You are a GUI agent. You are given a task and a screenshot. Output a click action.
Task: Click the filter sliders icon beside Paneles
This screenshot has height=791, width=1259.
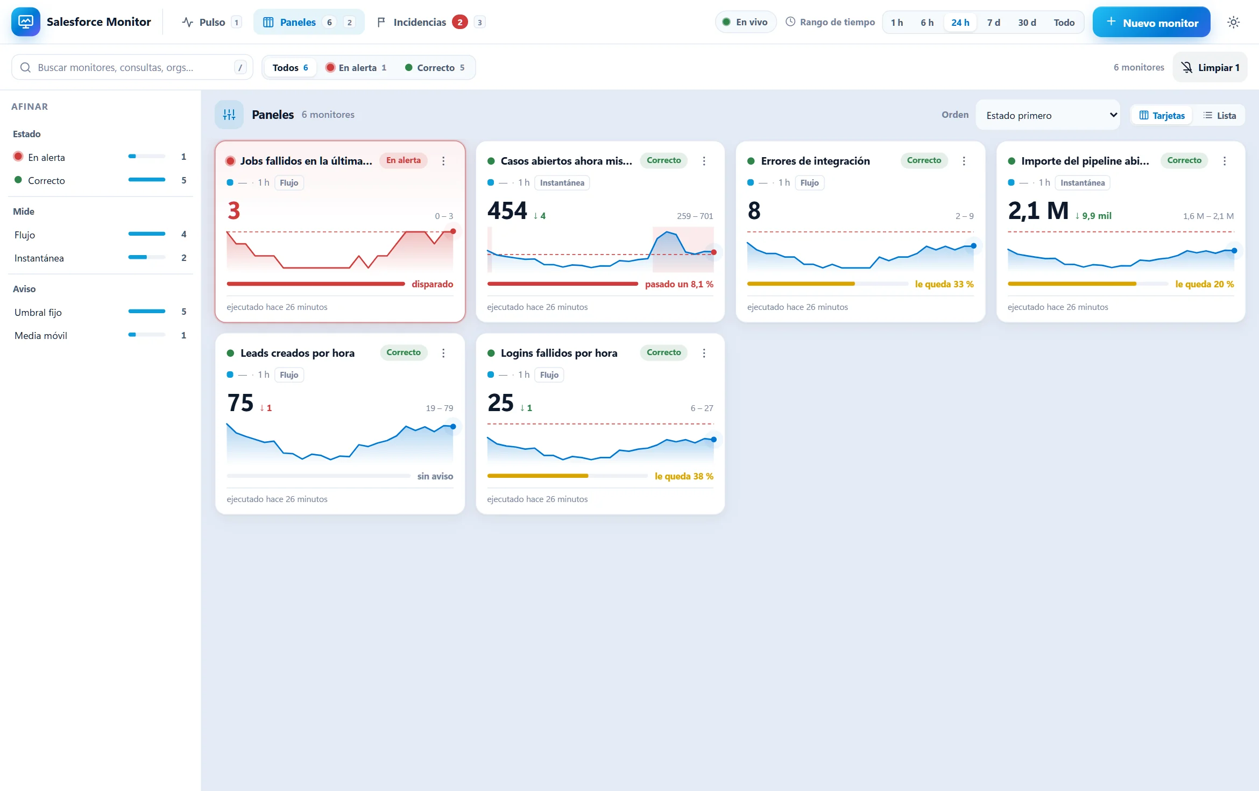(229, 115)
